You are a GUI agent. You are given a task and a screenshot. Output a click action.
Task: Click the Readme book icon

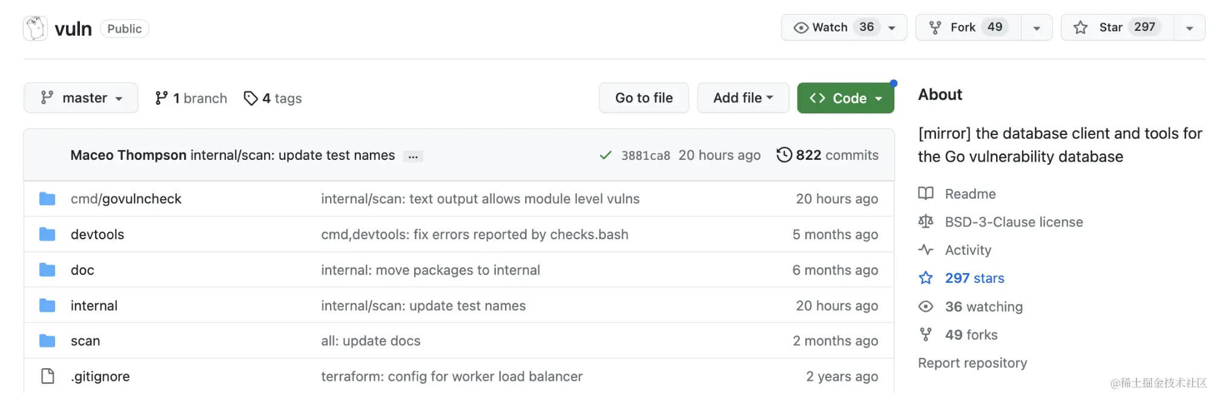926,193
